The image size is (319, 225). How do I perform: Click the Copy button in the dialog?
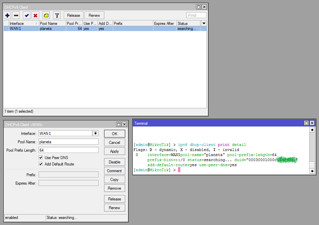point(115,180)
